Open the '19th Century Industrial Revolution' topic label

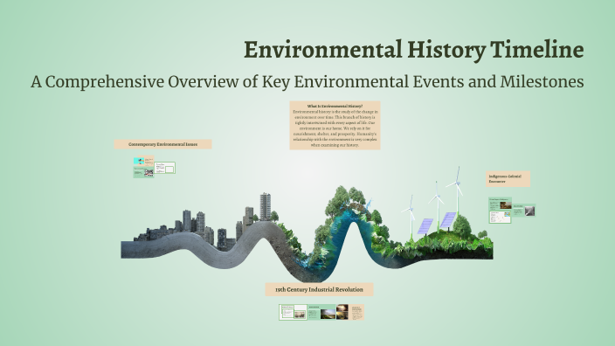pos(319,289)
